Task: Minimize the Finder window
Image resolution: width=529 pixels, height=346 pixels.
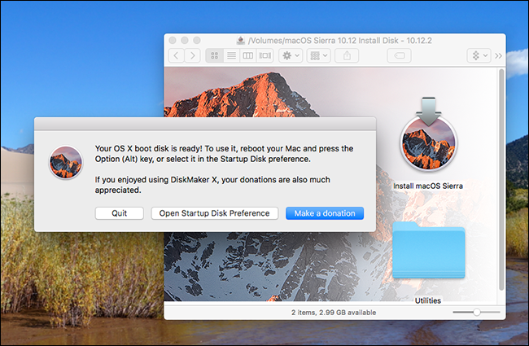Action: pyautogui.click(x=185, y=41)
